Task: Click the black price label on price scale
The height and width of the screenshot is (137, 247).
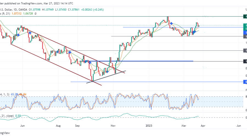Action: [x=245, y=61]
